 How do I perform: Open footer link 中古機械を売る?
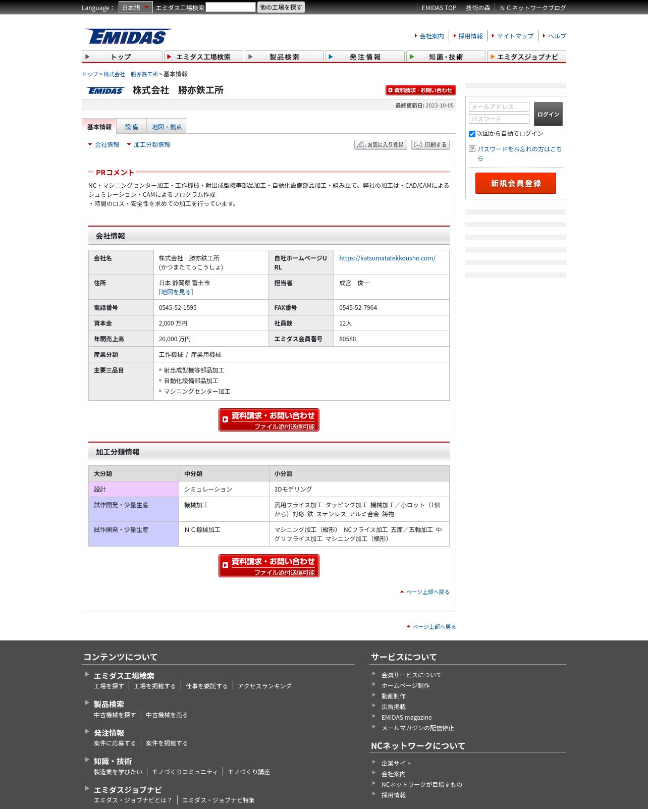click(x=167, y=715)
